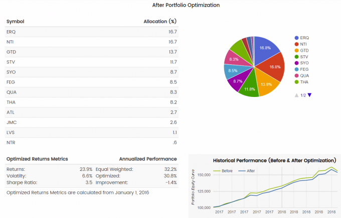This screenshot has width=341, height=218.
Task: Select the orange 13.8% pie slice
Action: (266, 84)
